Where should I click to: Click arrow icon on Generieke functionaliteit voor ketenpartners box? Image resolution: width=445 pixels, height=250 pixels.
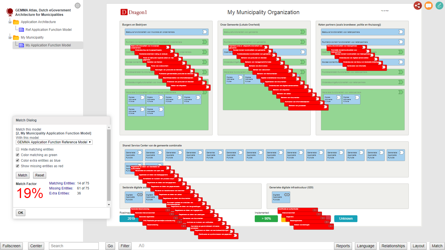(x=401, y=92)
